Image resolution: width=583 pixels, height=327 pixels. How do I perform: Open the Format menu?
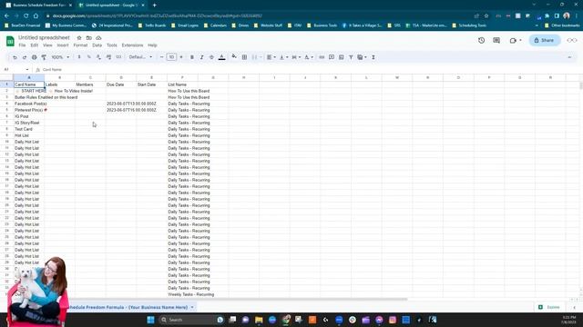(80, 45)
